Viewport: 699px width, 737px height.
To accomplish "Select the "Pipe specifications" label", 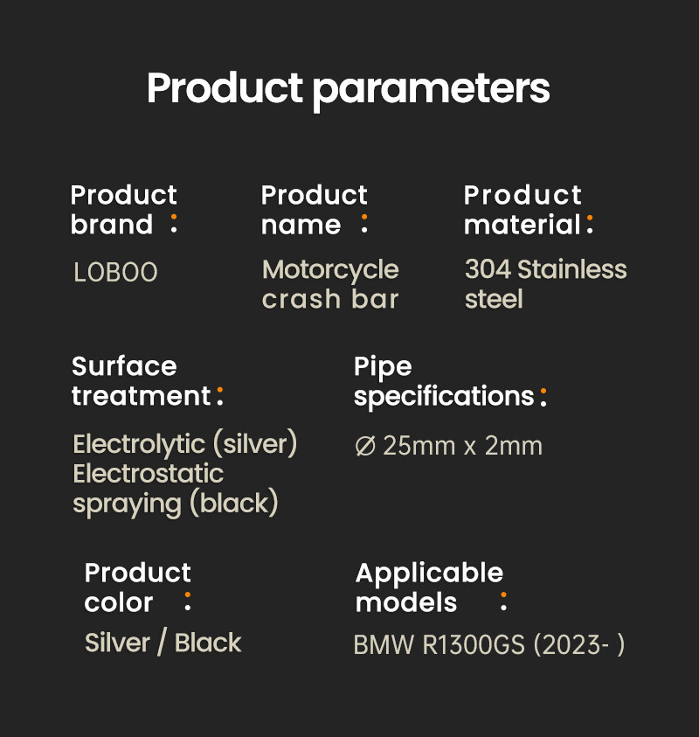I will [x=444, y=381].
